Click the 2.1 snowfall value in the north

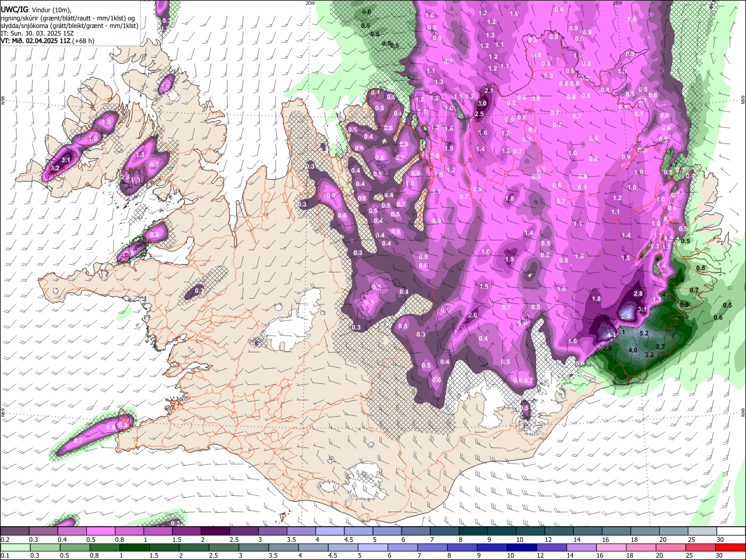pyautogui.click(x=489, y=90)
